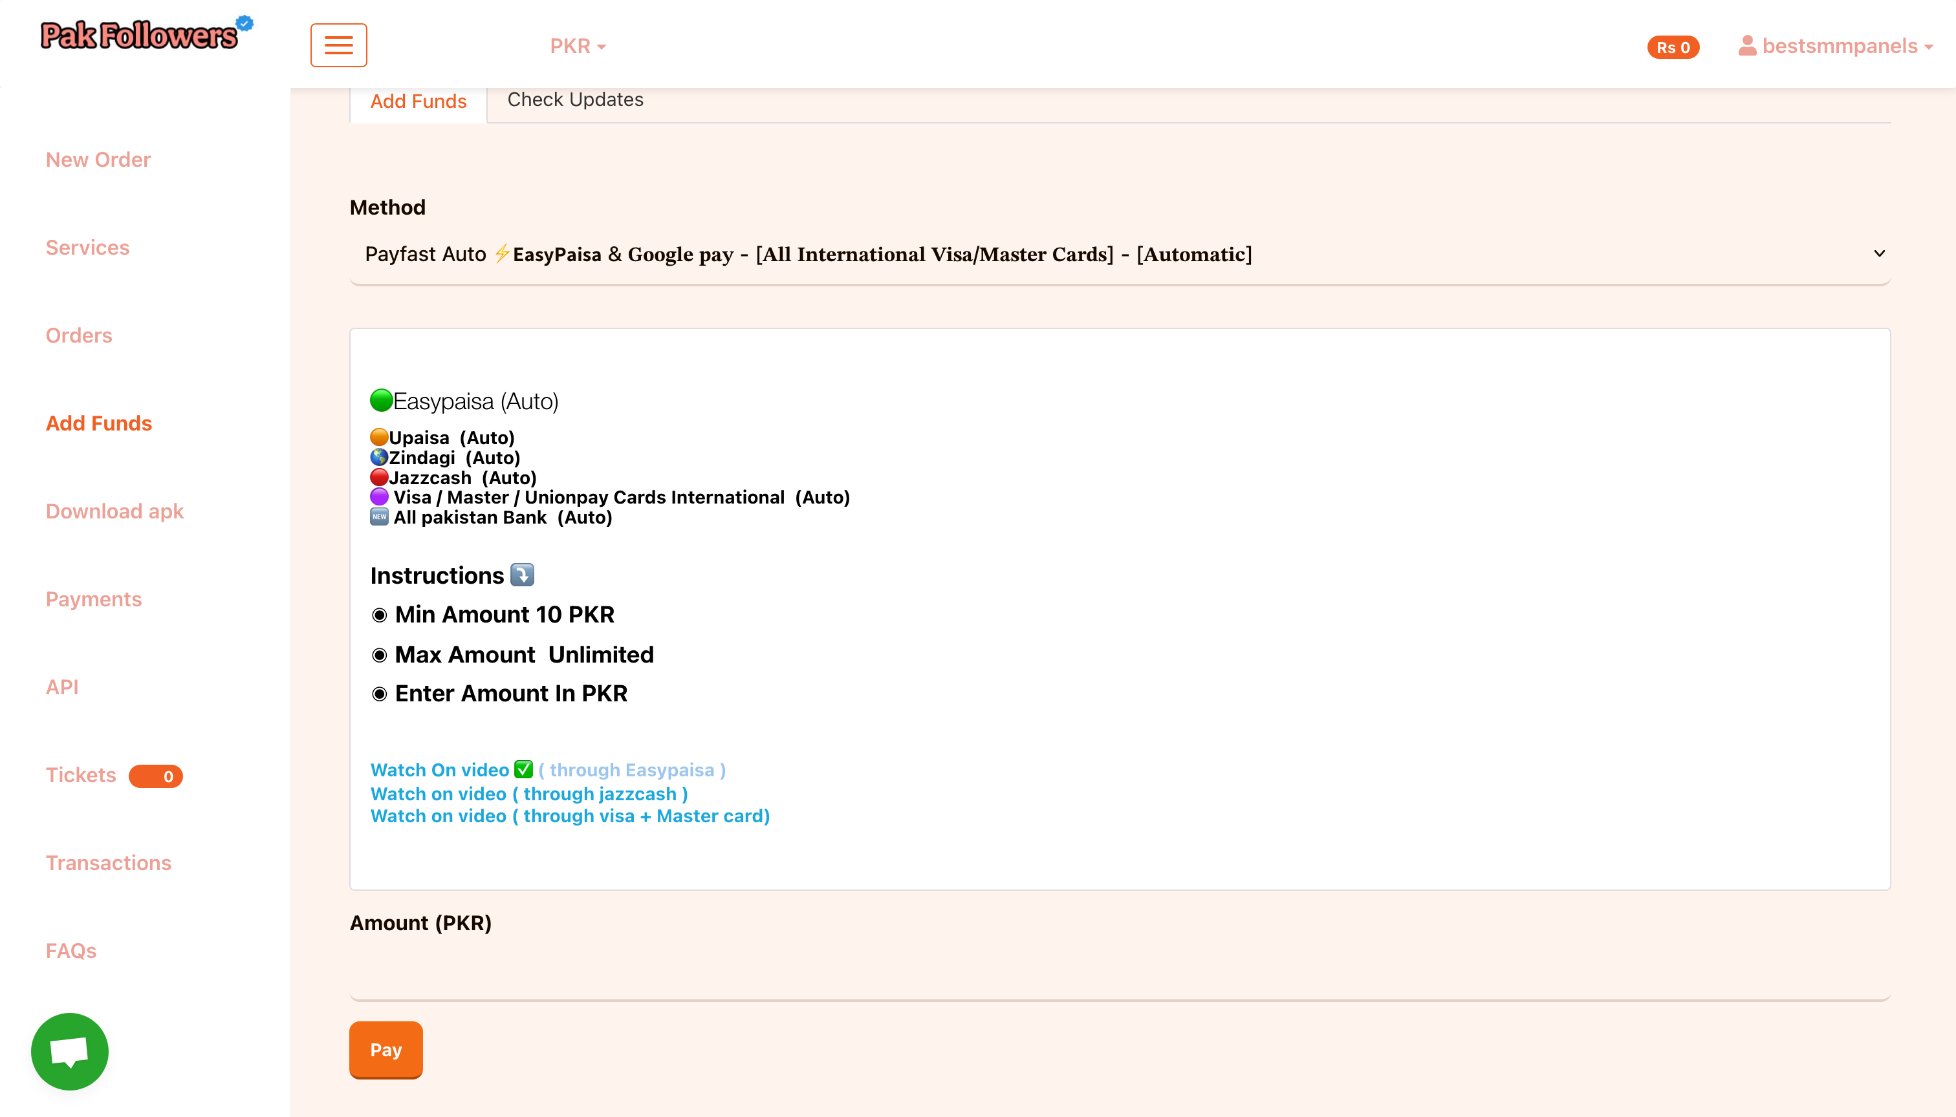The height and width of the screenshot is (1117, 1956).
Task: Expand the payment Method dropdown
Action: tap(1119, 255)
